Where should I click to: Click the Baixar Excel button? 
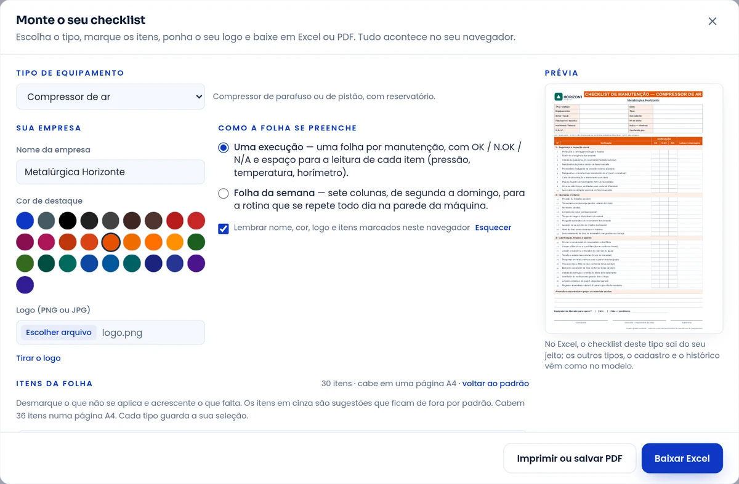pyautogui.click(x=682, y=458)
